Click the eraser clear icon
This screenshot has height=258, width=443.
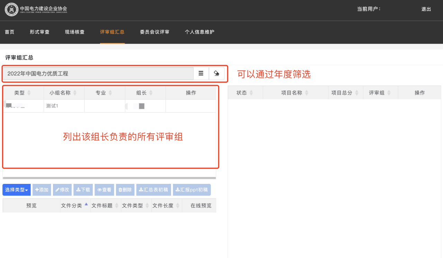[217, 73]
